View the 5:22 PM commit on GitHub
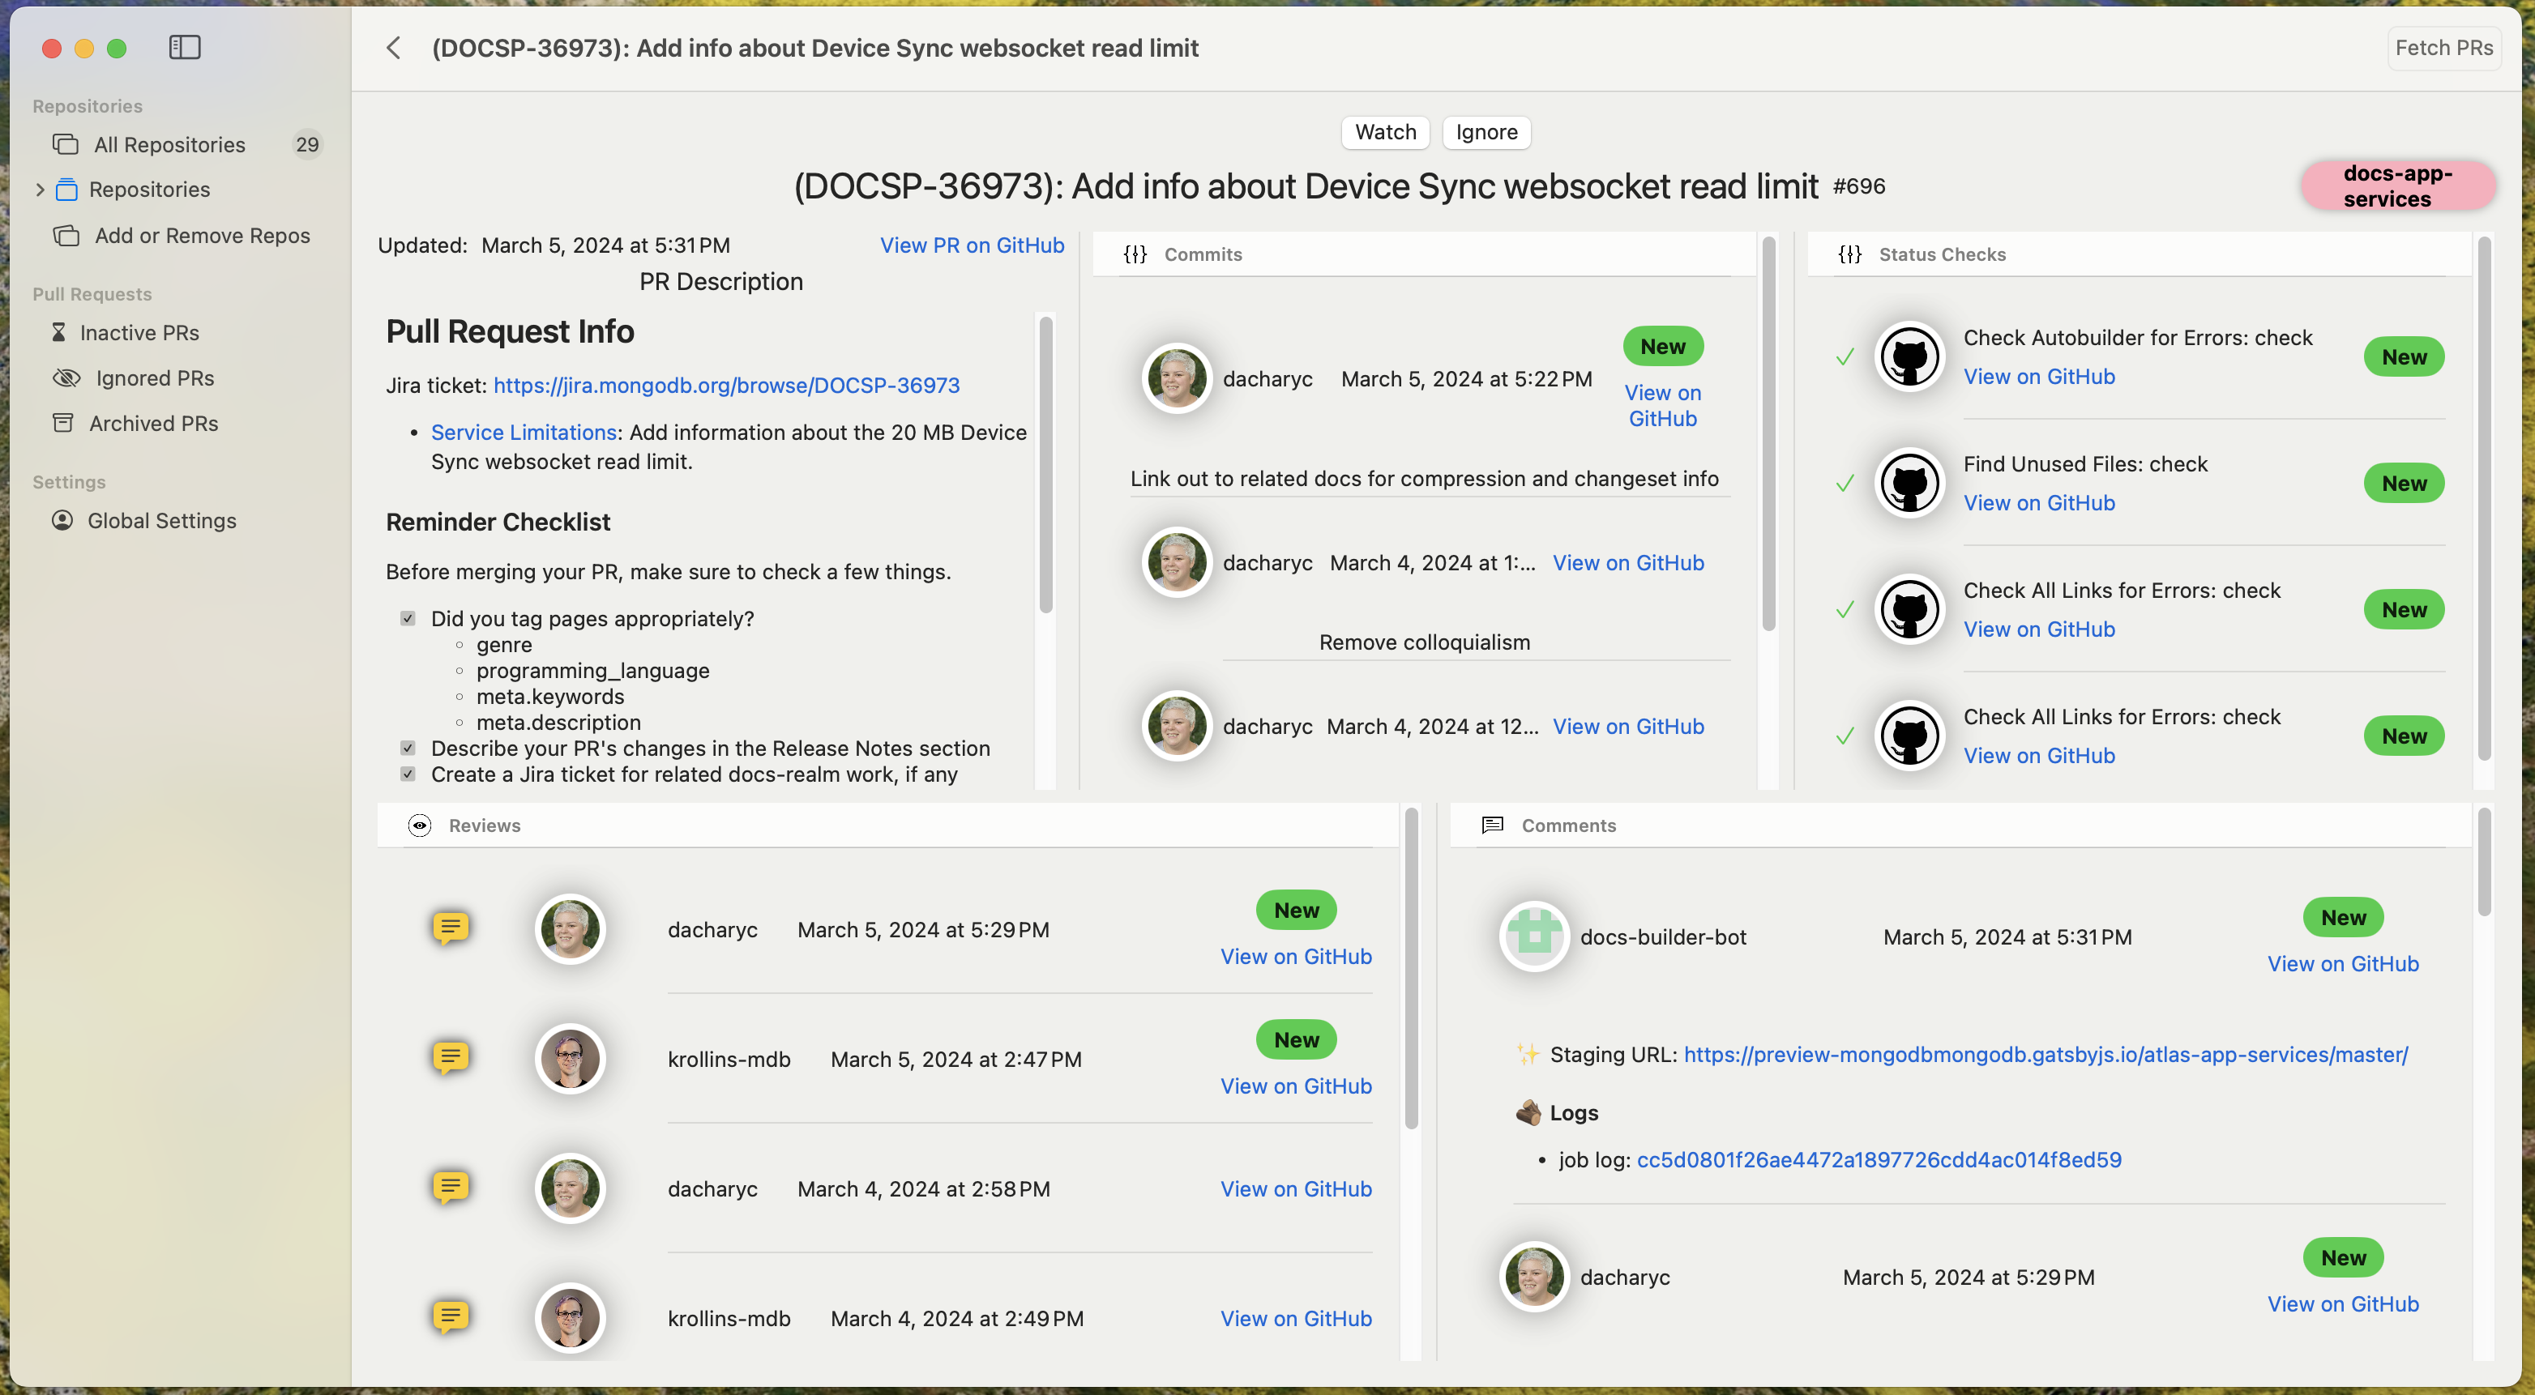This screenshot has height=1395, width=2535. 1662,405
